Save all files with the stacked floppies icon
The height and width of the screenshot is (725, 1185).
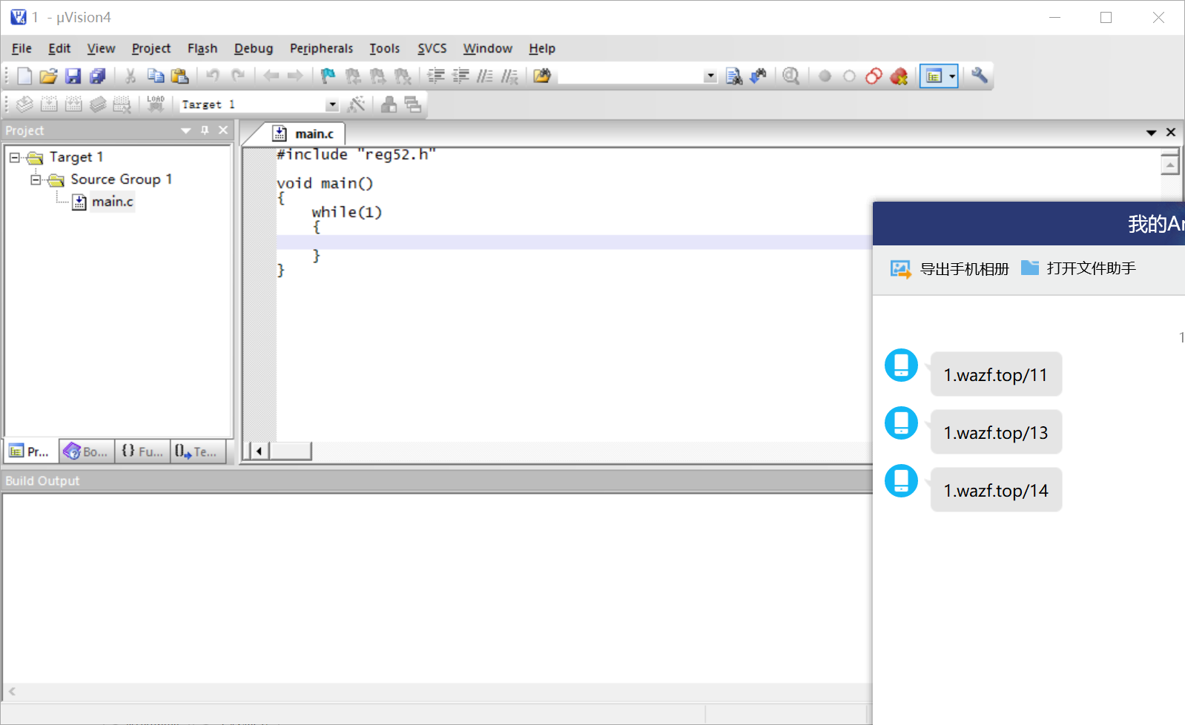[x=97, y=76]
